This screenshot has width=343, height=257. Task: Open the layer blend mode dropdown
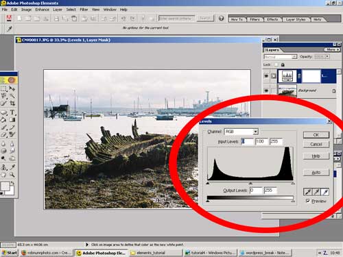(294, 57)
